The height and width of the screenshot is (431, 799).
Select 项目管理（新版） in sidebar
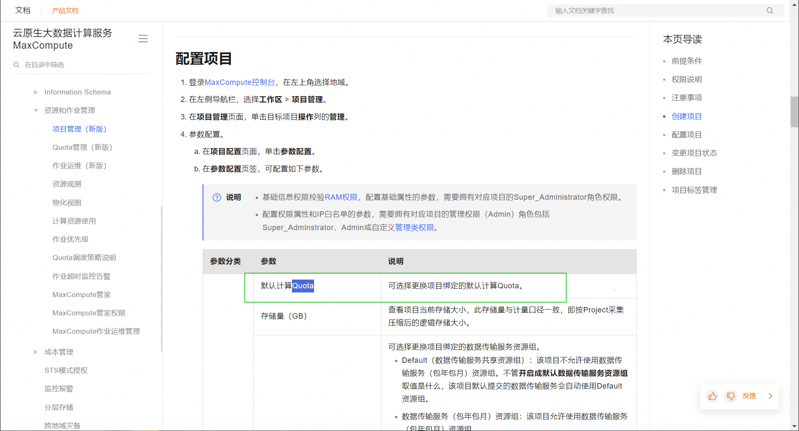pos(79,129)
